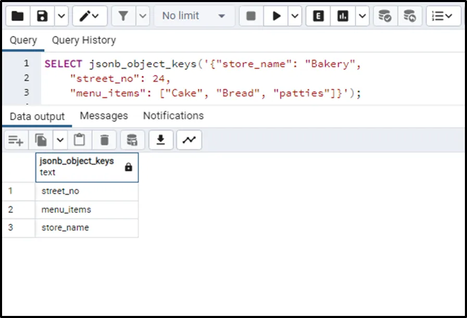The image size is (467, 318).
Task: Click the Commit database icon
Action: point(385,16)
